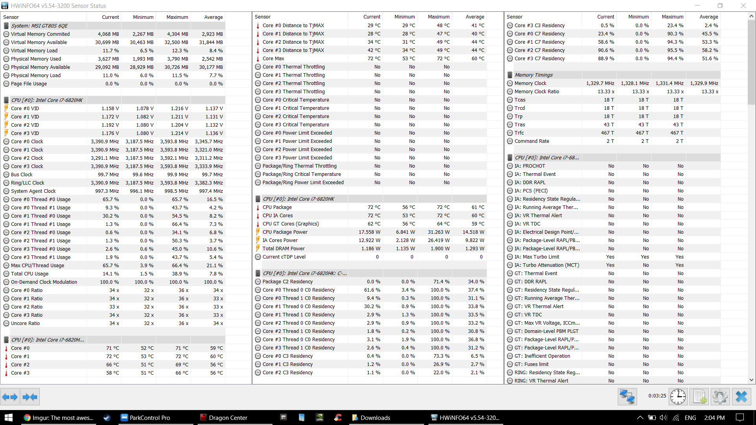
Task: Select the Core #2 Clock row
Action: pyautogui.click(x=113, y=158)
